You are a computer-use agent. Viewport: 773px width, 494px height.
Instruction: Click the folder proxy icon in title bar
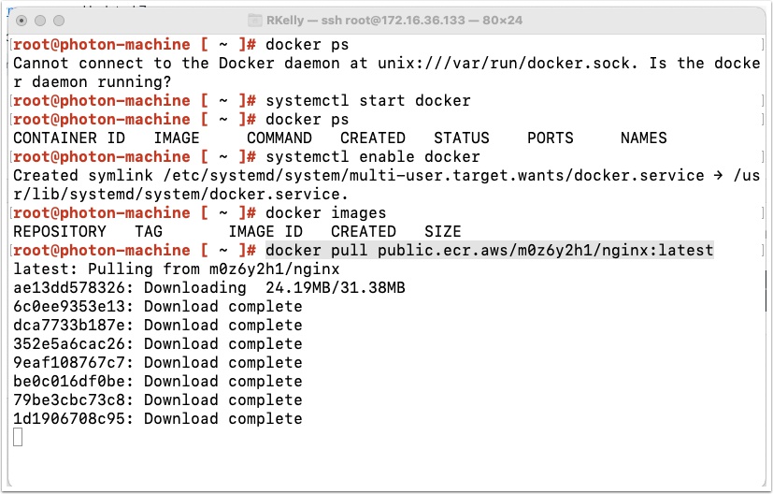tap(254, 21)
